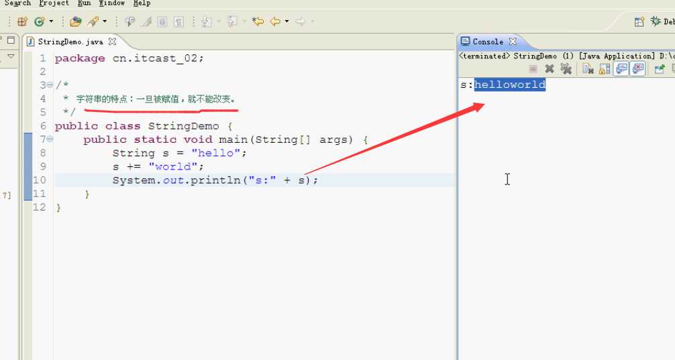Click the terminated StringDemo launch description

tap(567, 56)
